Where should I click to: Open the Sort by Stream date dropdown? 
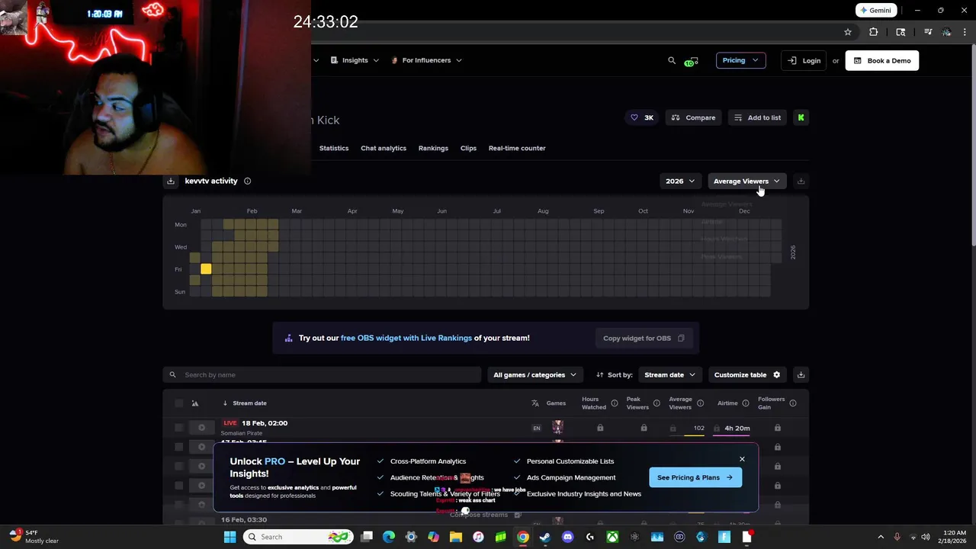[x=669, y=374]
